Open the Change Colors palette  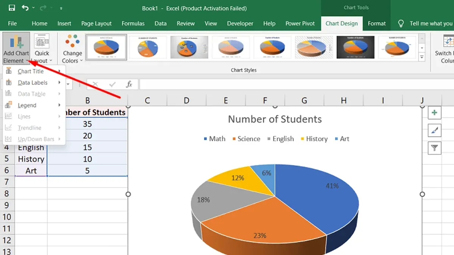(72, 48)
